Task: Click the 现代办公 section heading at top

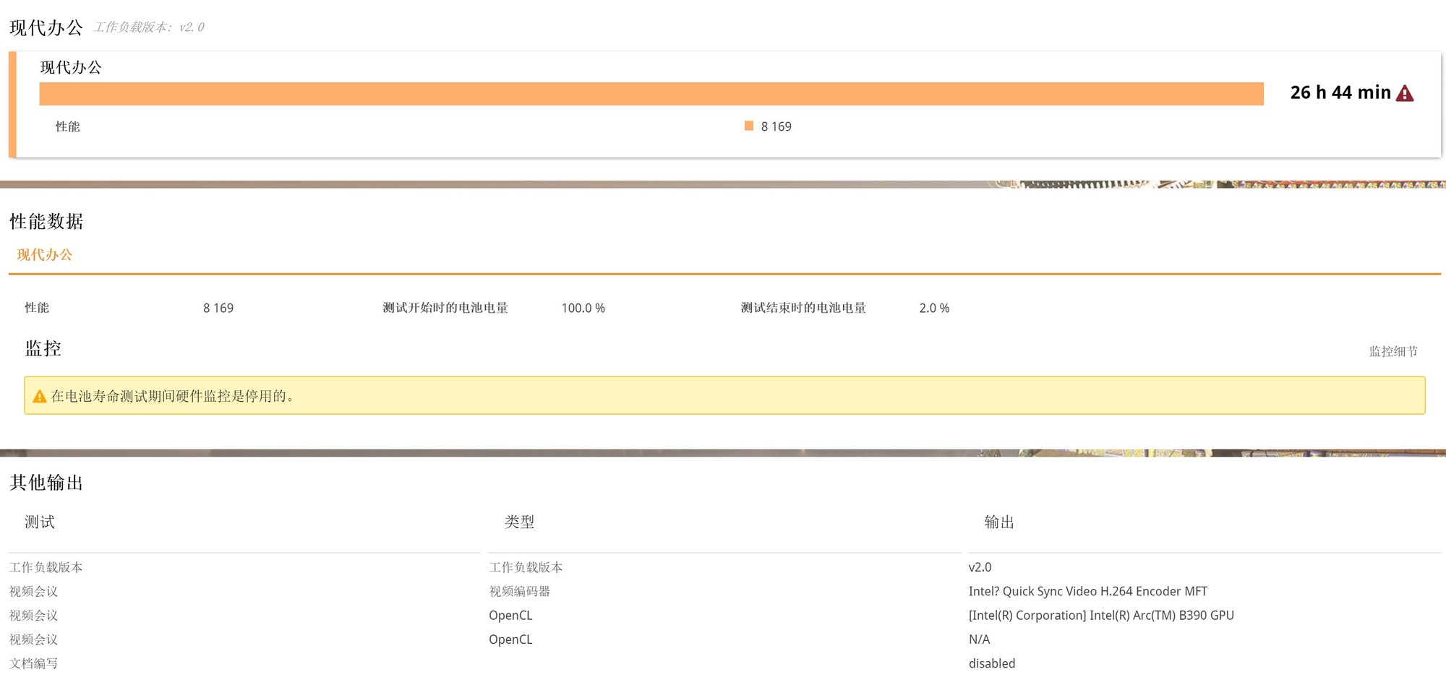Action: tap(46, 27)
